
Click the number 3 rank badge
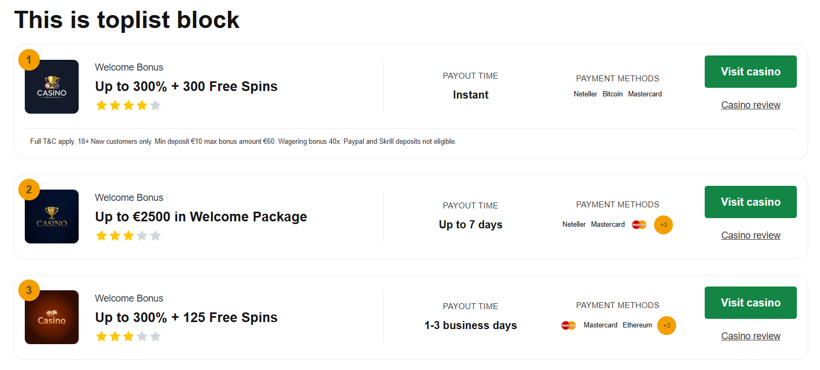tap(29, 290)
